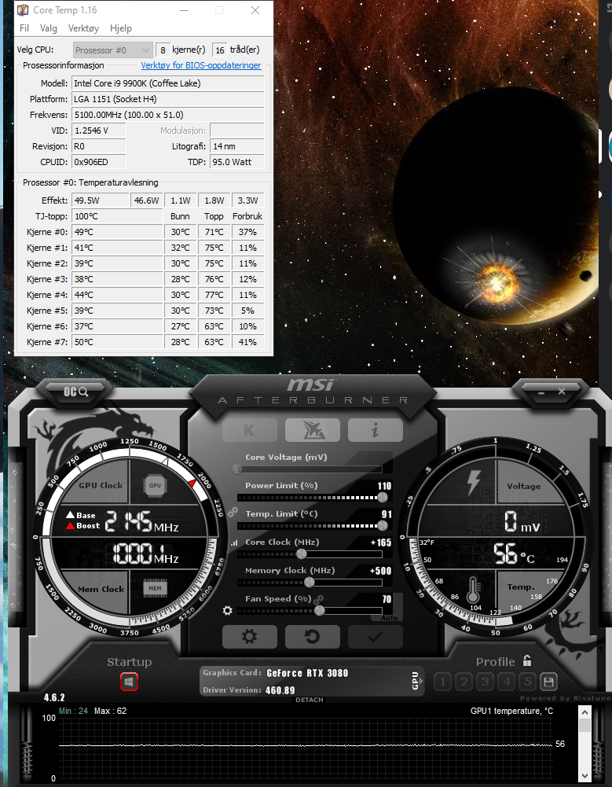
Task: Click the Afterburner close X button
Action: click(562, 391)
